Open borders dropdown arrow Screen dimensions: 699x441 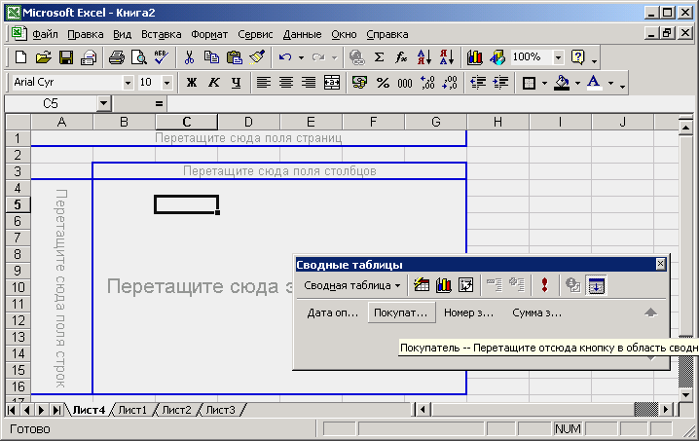(544, 83)
